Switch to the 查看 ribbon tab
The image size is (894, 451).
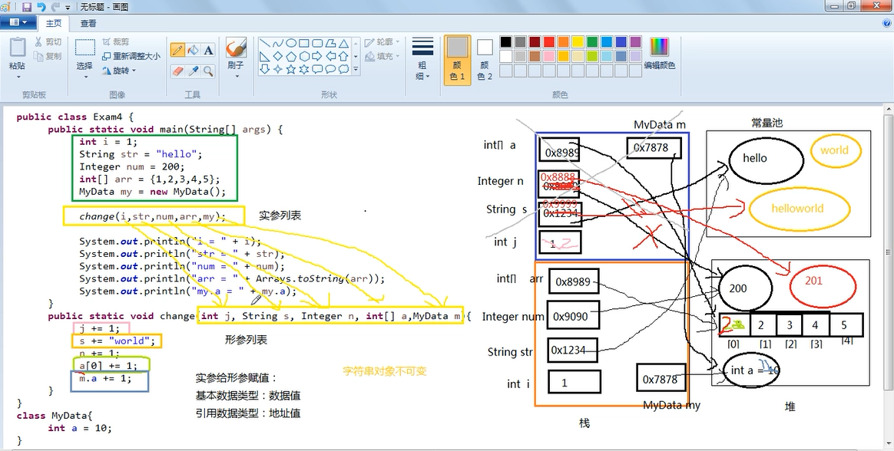[88, 23]
